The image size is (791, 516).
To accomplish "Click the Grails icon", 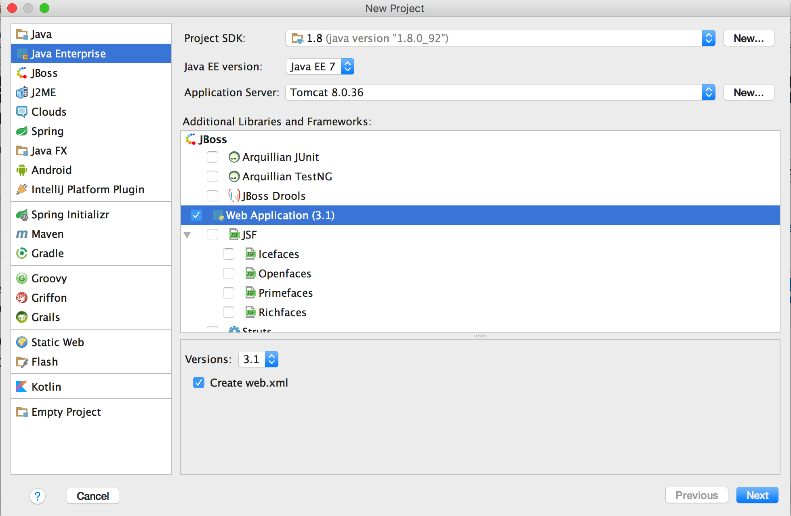I will pyautogui.click(x=22, y=317).
